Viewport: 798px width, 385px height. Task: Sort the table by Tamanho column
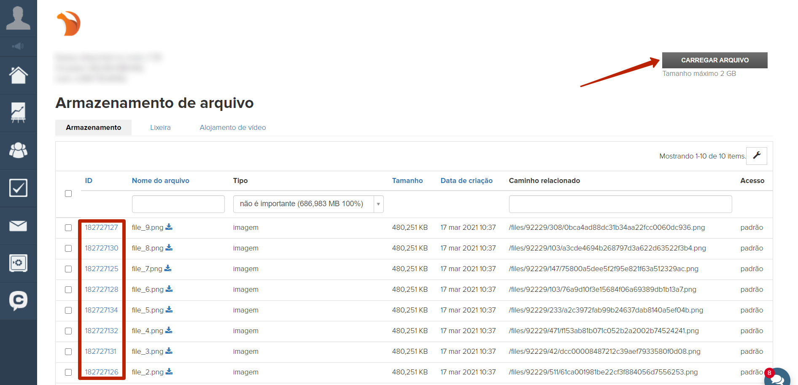click(x=407, y=180)
